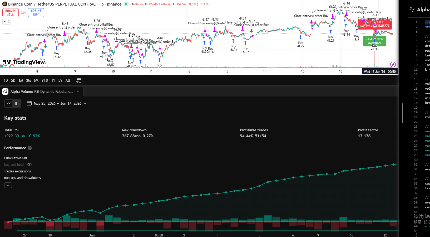Select the Trades excursions series label
The image size is (430, 237).
pos(17,171)
